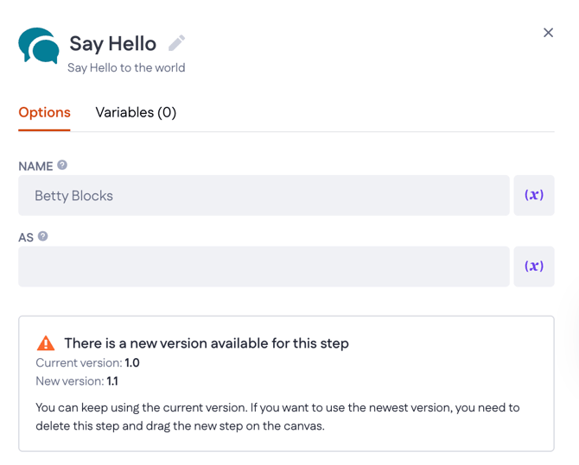
Task: Click the Say Hello chat bubble icon
Action: pos(39,46)
